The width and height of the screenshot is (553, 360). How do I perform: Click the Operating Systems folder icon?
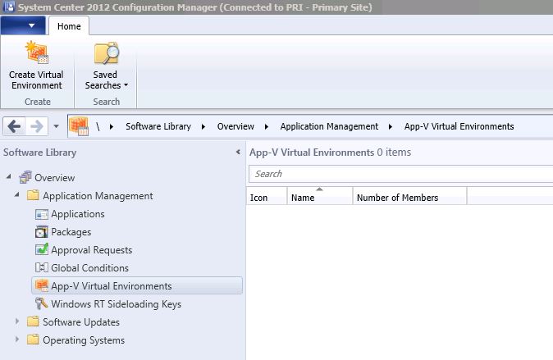33,339
